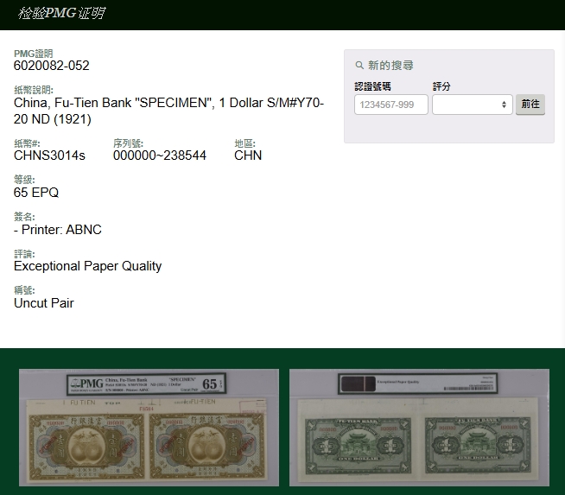
Task: Click the text Printer: ABNC
Action: 61,230
